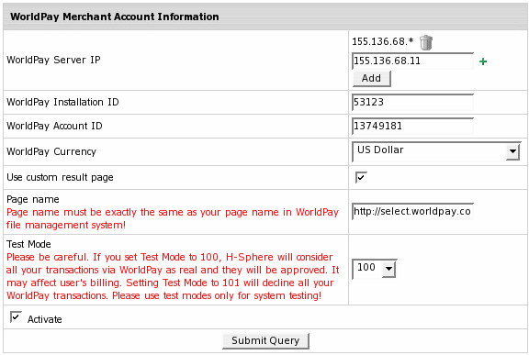Click the WorldPay Installation ID label
Screen dimensions: 529x355
pos(62,102)
